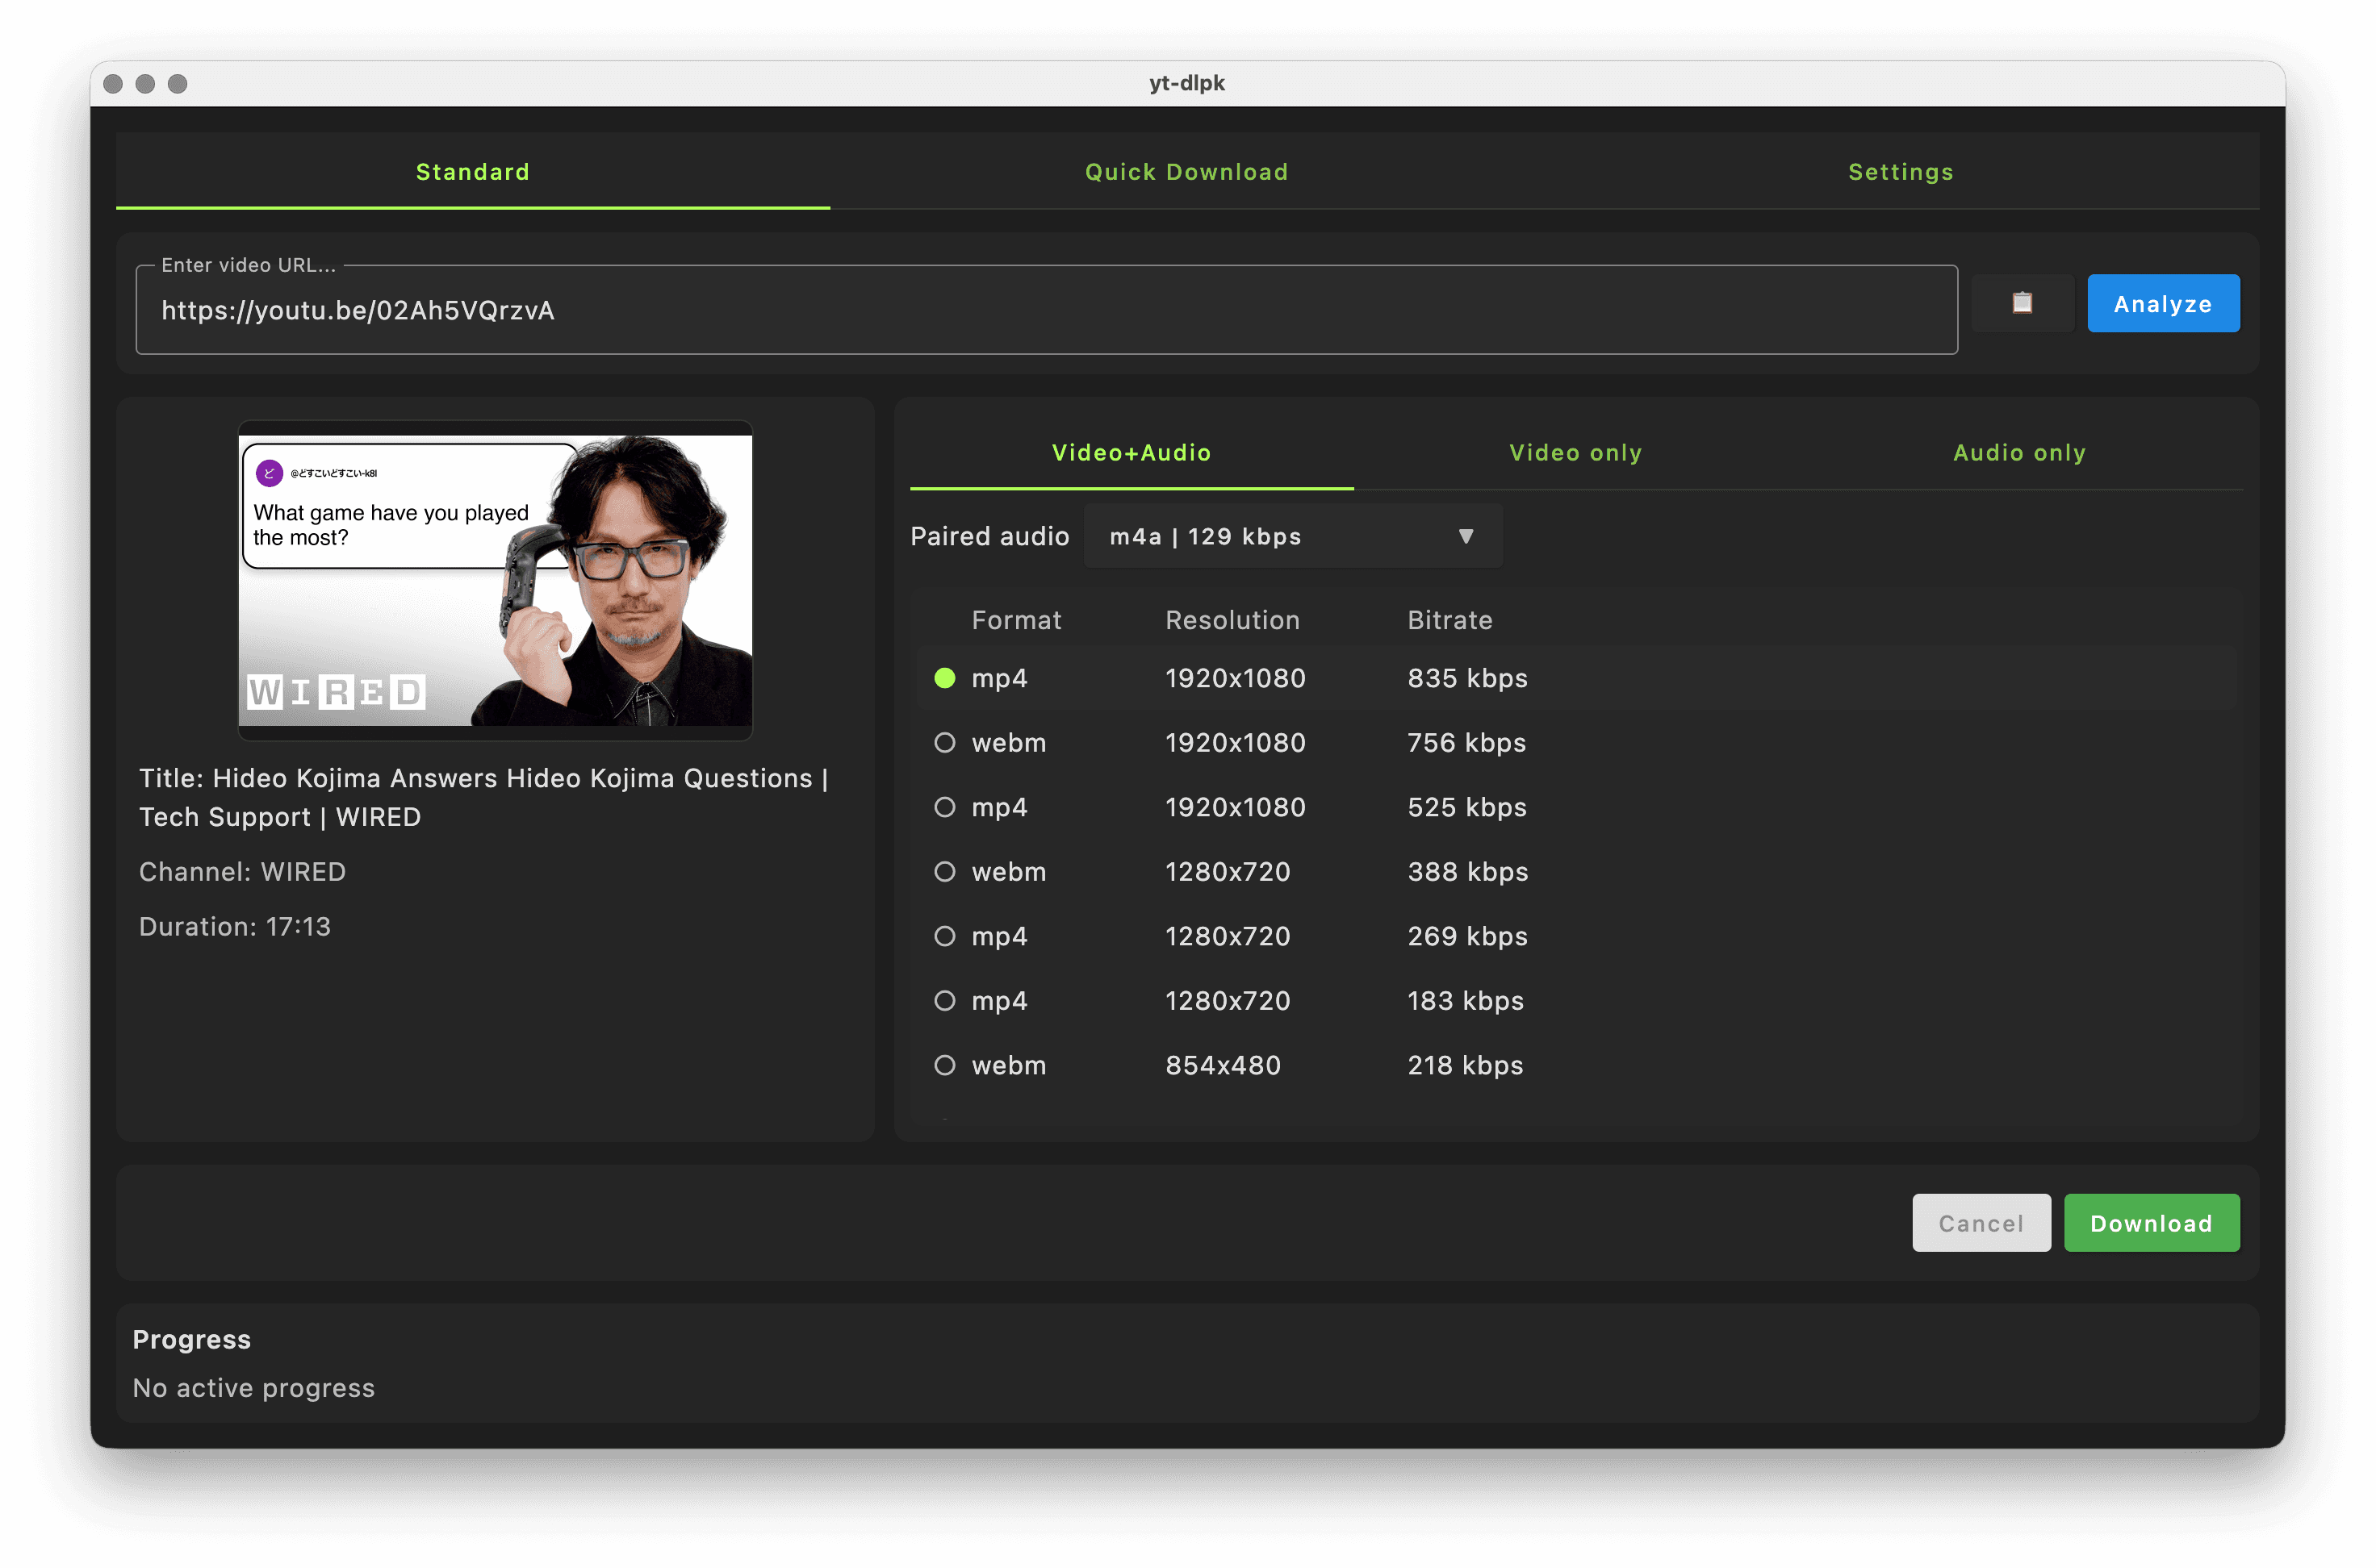The width and height of the screenshot is (2376, 1568).
Task: Open the Quick Download tab
Action: coord(1186,172)
